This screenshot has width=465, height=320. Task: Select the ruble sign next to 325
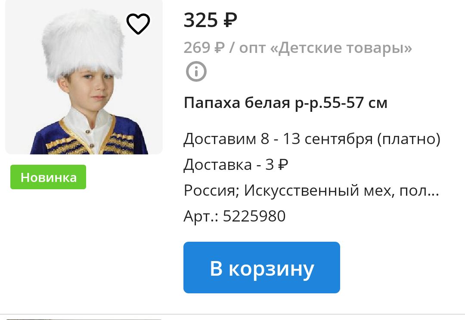tap(230, 20)
